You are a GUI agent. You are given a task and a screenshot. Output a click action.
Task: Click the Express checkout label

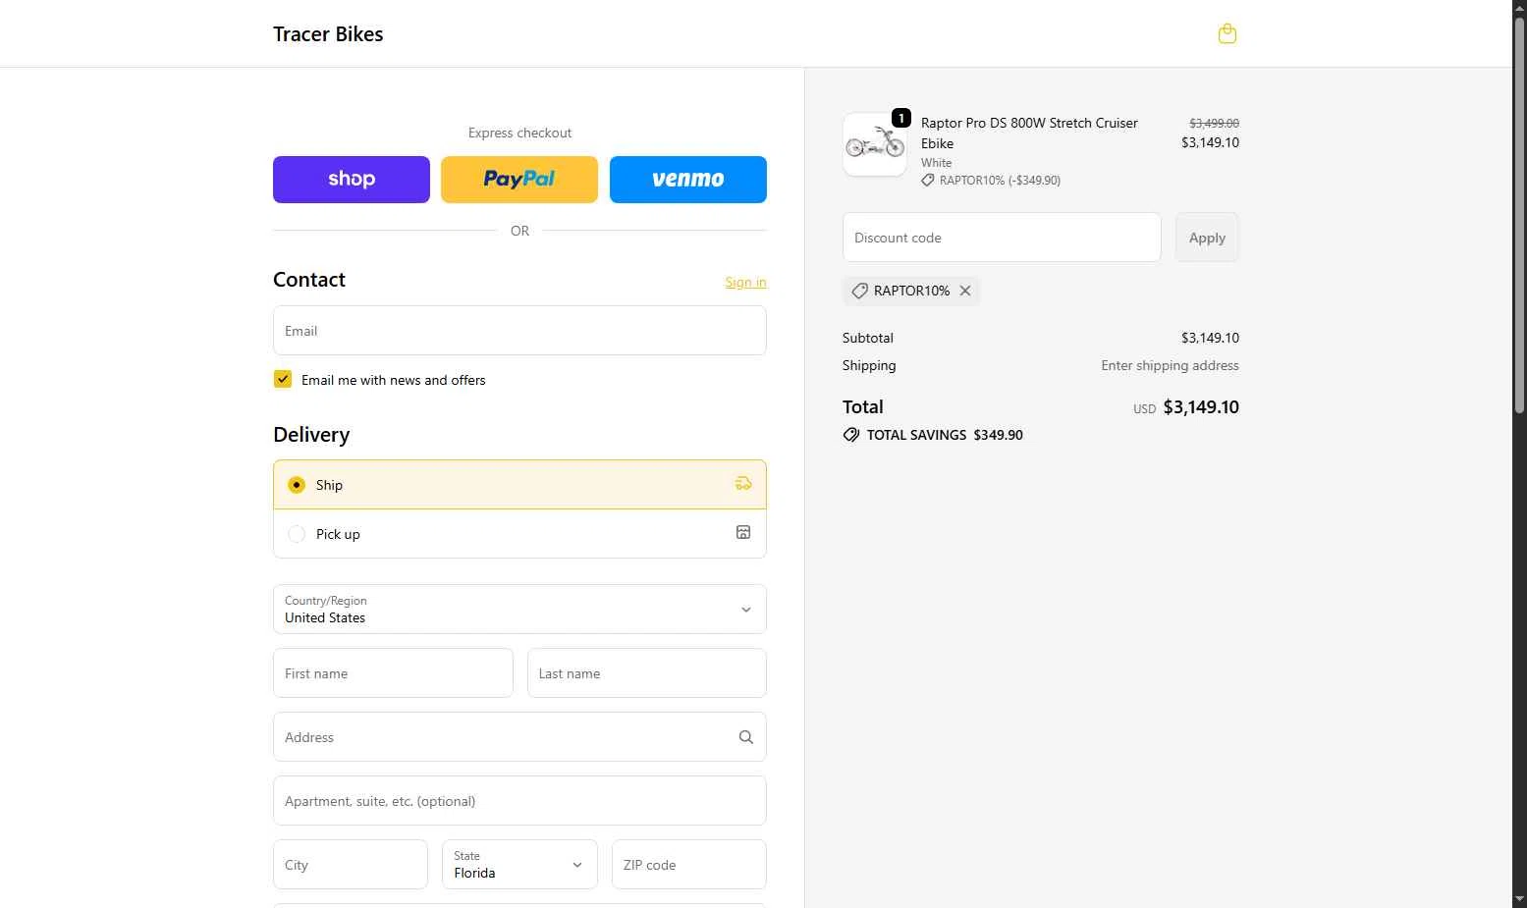coord(519,133)
